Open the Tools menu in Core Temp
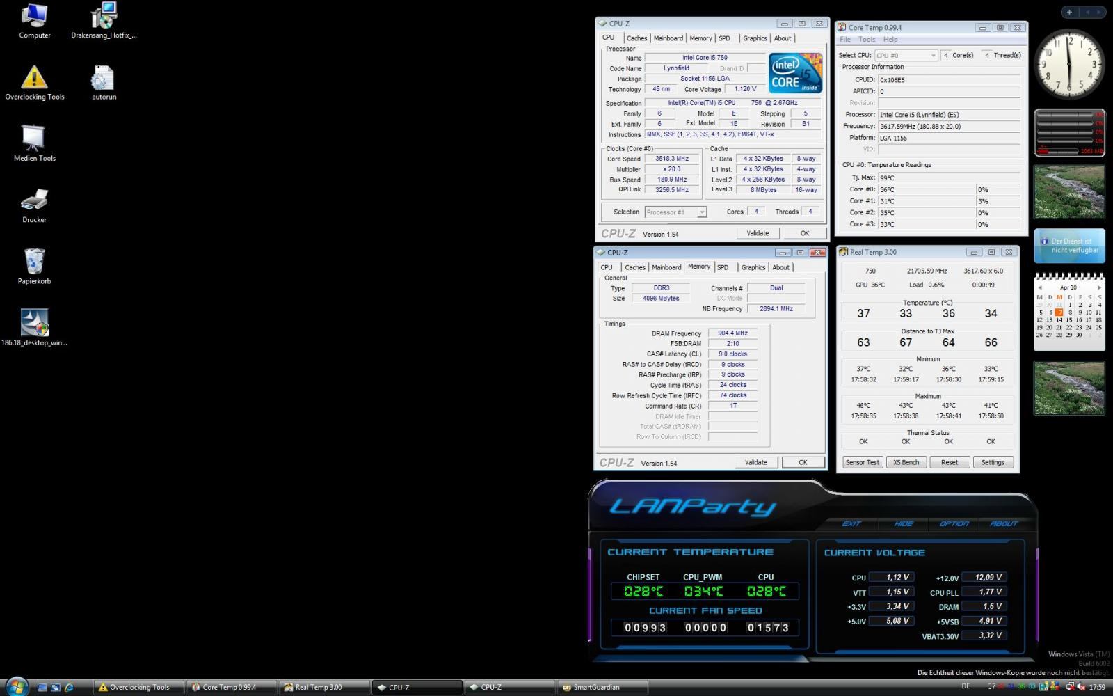Viewport: 1113px width, 696px height. pyautogui.click(x=867, y=40)
